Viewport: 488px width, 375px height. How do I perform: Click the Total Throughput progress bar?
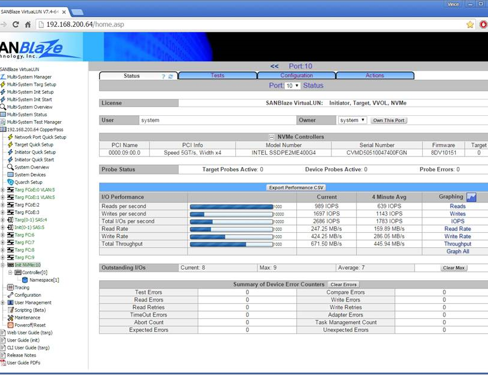(232, 244)
